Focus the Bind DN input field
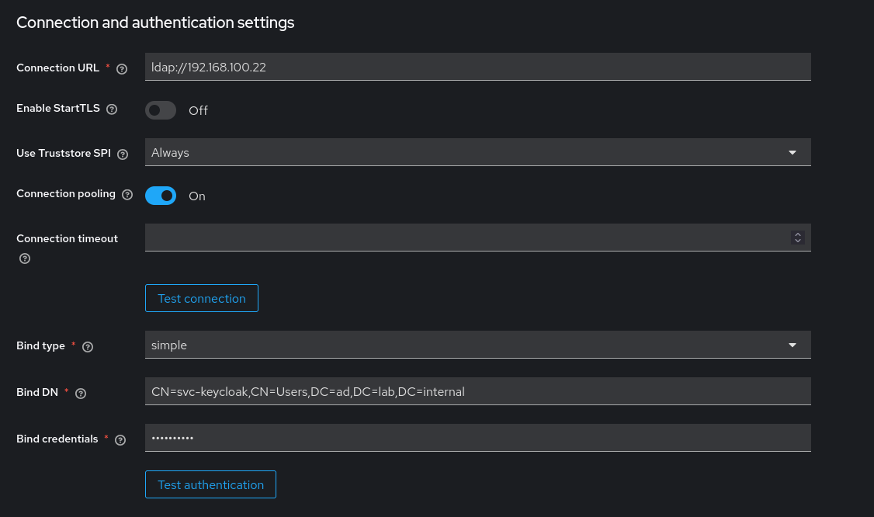This screenshot has width=874, height=517. click(477, 391)
